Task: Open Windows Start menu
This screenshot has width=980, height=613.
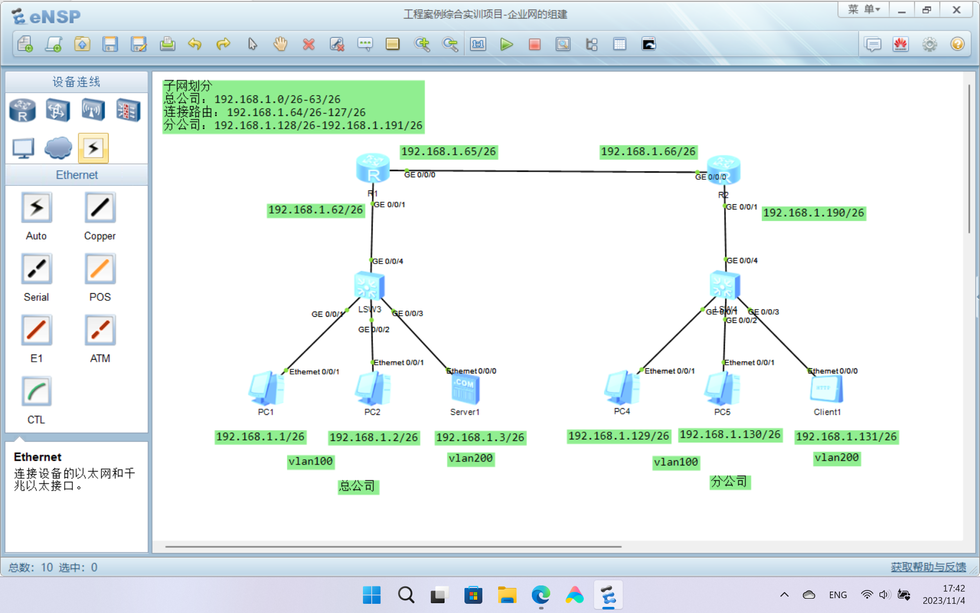Action: click(372, 595)
